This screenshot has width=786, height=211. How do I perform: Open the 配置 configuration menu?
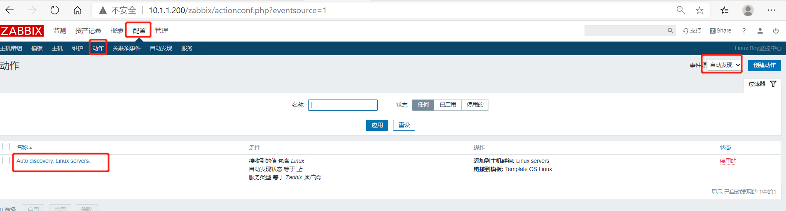coord(139,31)
